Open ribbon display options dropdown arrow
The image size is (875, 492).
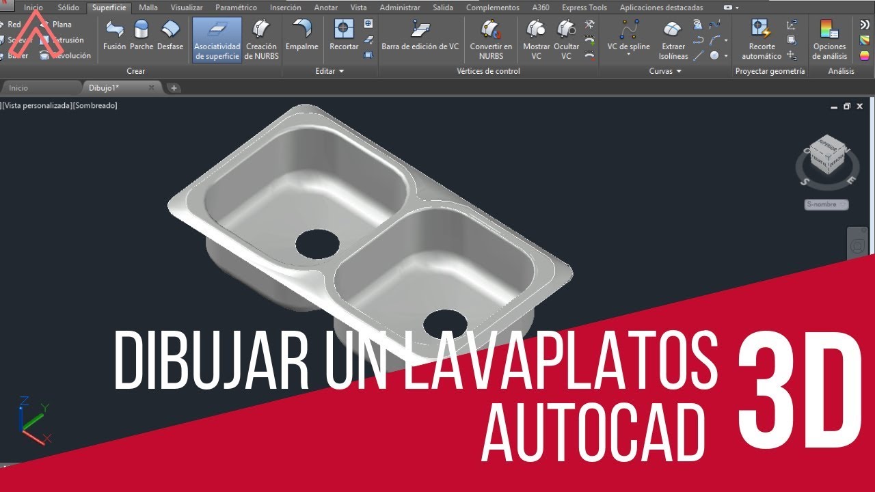737,8
